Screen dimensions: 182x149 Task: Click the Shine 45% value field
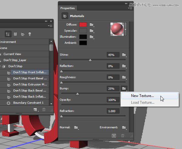(113, 55)
